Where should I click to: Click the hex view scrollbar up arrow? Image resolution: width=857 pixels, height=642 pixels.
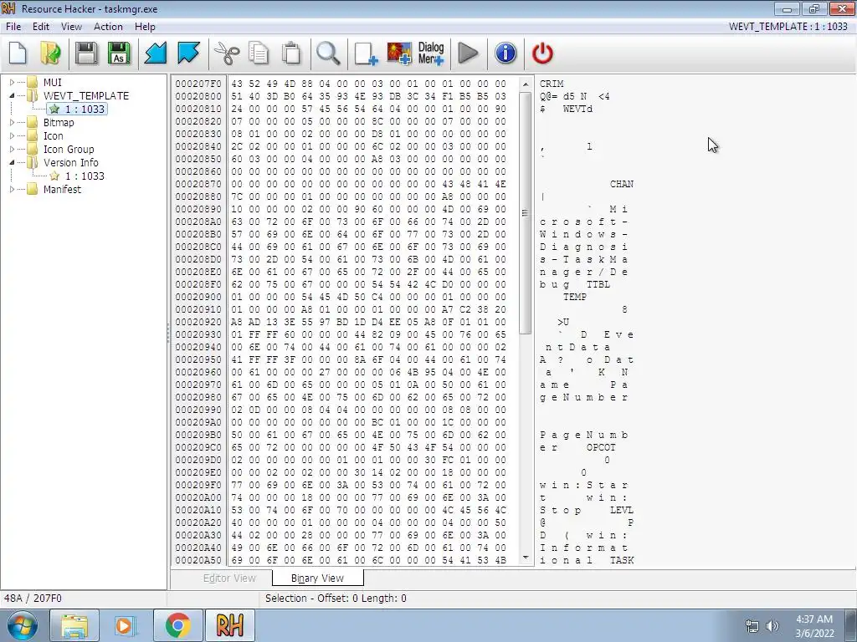pos(526,84)
